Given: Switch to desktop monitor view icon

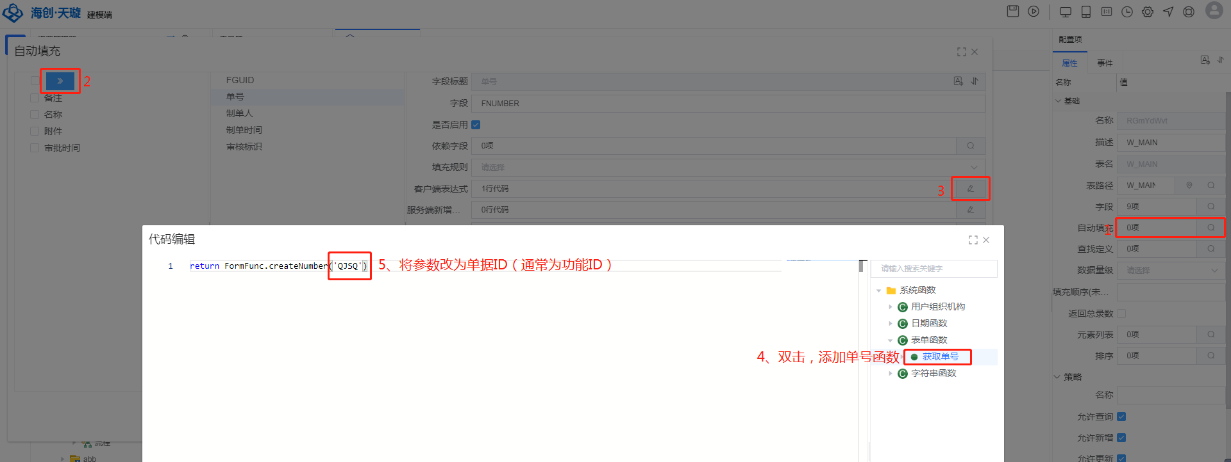Looking at the screenshot, I should pos(1066,12).
